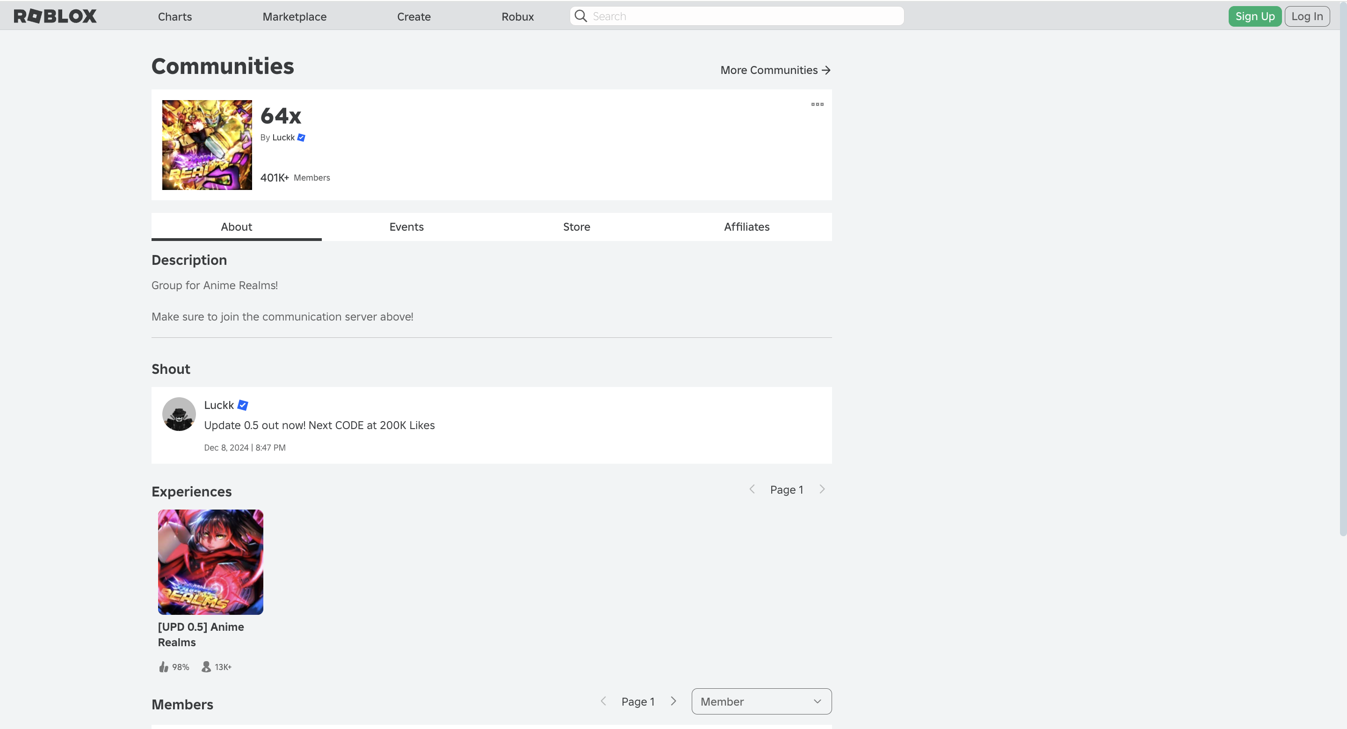
Task: Click the Sign Up button
Action: pos(1254,16)
